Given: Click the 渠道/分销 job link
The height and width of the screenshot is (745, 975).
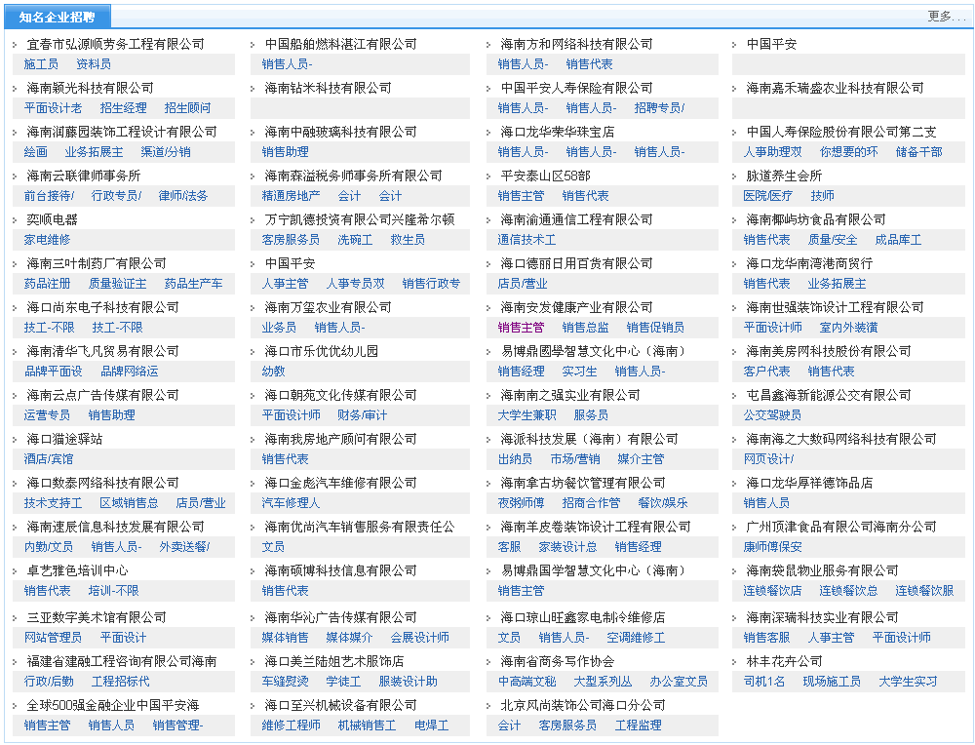Looking at the screenshot, I should click(x=166, y=152).
